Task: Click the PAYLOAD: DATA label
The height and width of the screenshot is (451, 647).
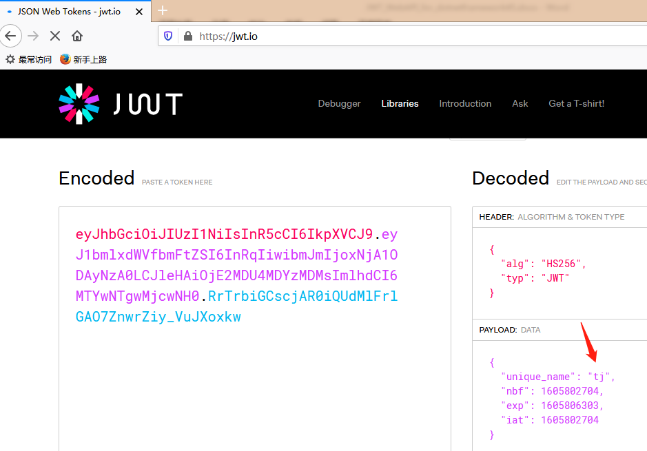Action: click(x=510, y=330)
